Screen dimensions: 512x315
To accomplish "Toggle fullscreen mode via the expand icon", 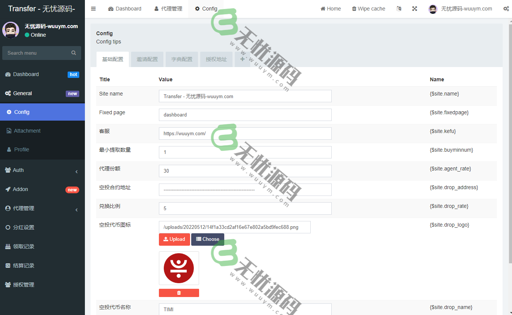I will [x=415, y=8].
